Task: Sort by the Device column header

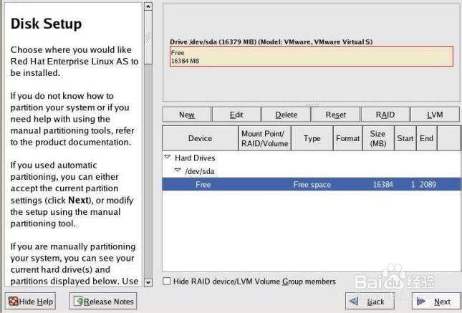Action: click(x=200, y=138)
